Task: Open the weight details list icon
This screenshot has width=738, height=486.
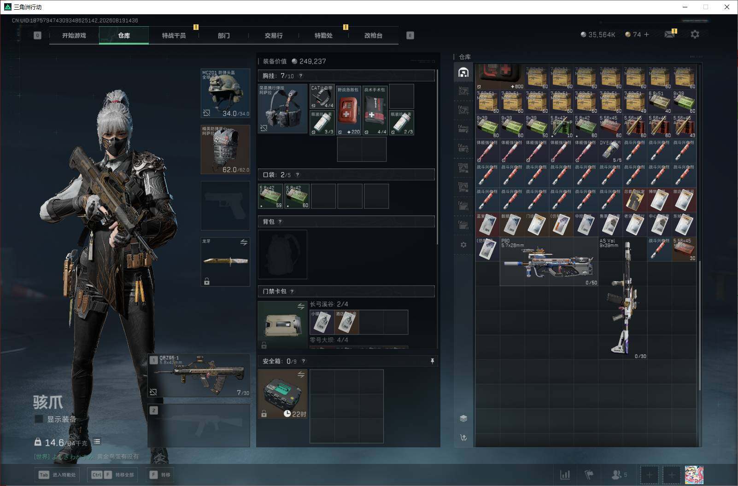Action: pos(97,441)
